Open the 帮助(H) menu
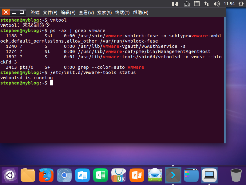Viewport: 246px width, 185px height. pos(141,12)
